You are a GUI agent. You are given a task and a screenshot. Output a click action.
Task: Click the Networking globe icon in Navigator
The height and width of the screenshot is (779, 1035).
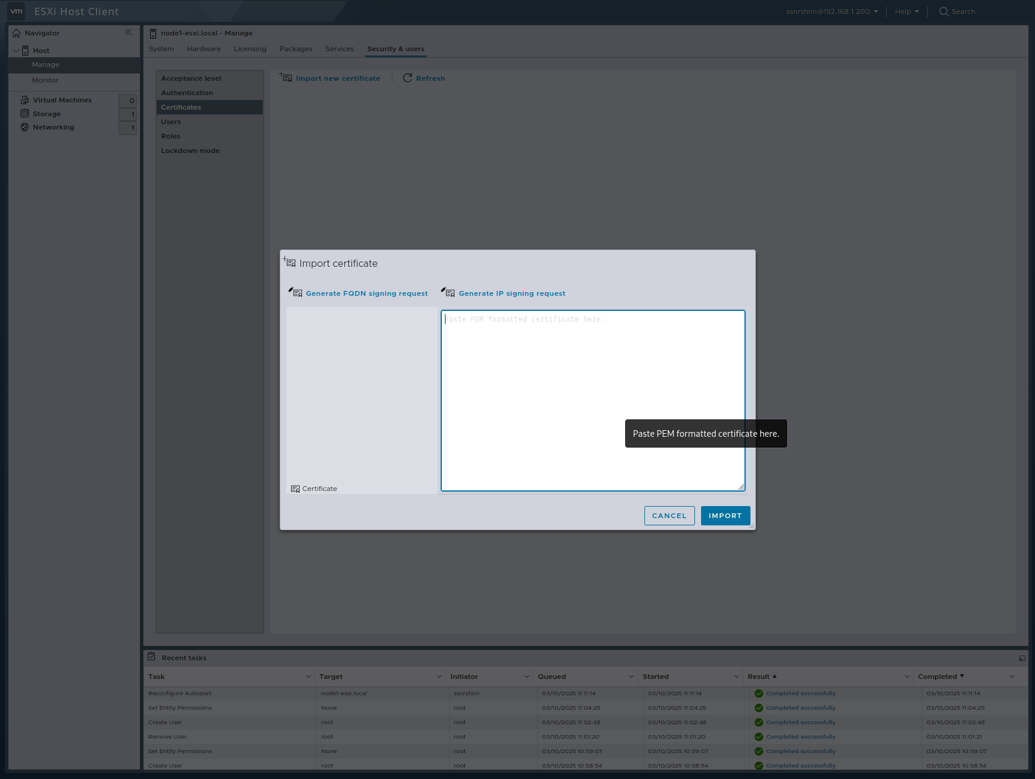click(x=24, y=127)
